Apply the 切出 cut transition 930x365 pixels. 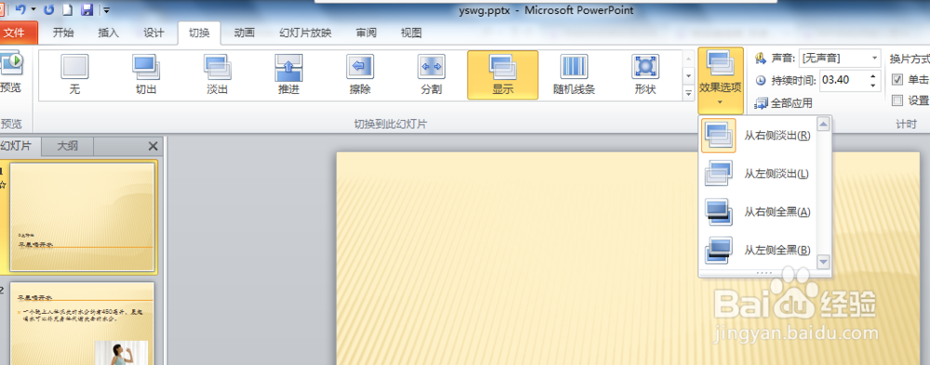[145, 75]
